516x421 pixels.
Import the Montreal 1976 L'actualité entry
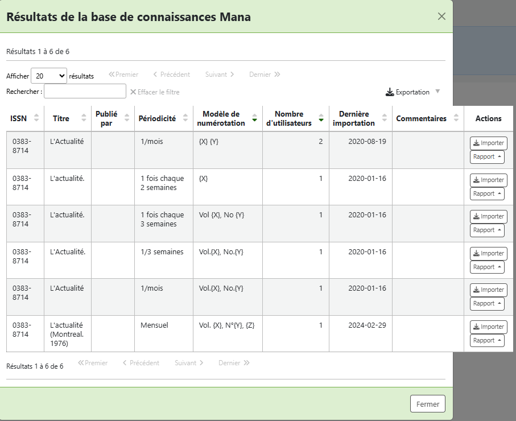[x=488, y=327]
